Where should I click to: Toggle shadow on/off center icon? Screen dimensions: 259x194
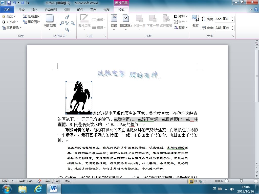(67, 23)
